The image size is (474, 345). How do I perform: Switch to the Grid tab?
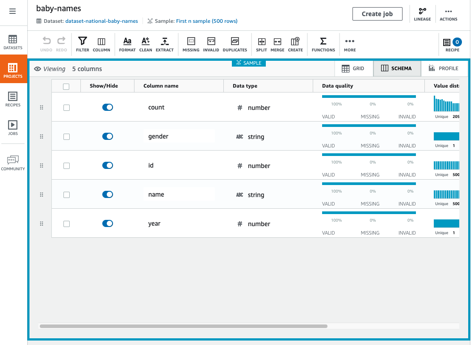coord(353,68)
